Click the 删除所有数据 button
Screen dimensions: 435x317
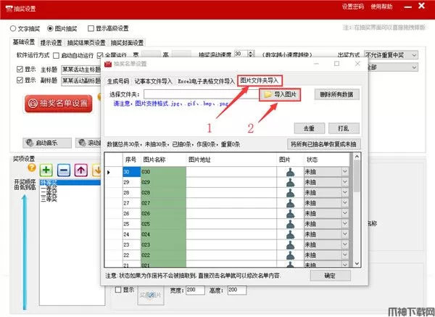[x=336, y=95]
